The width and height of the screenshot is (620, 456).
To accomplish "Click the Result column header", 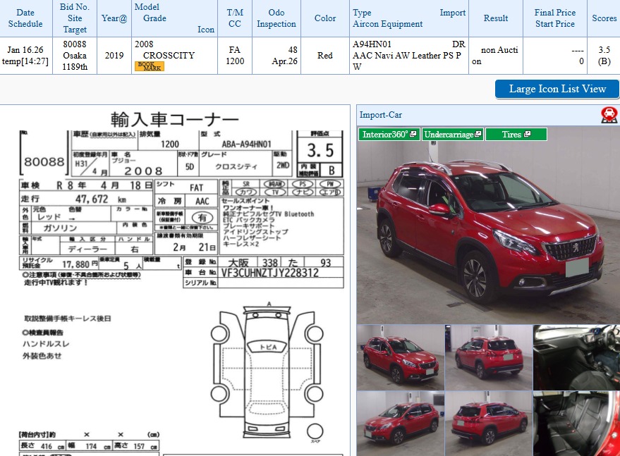I will [496, 18].
